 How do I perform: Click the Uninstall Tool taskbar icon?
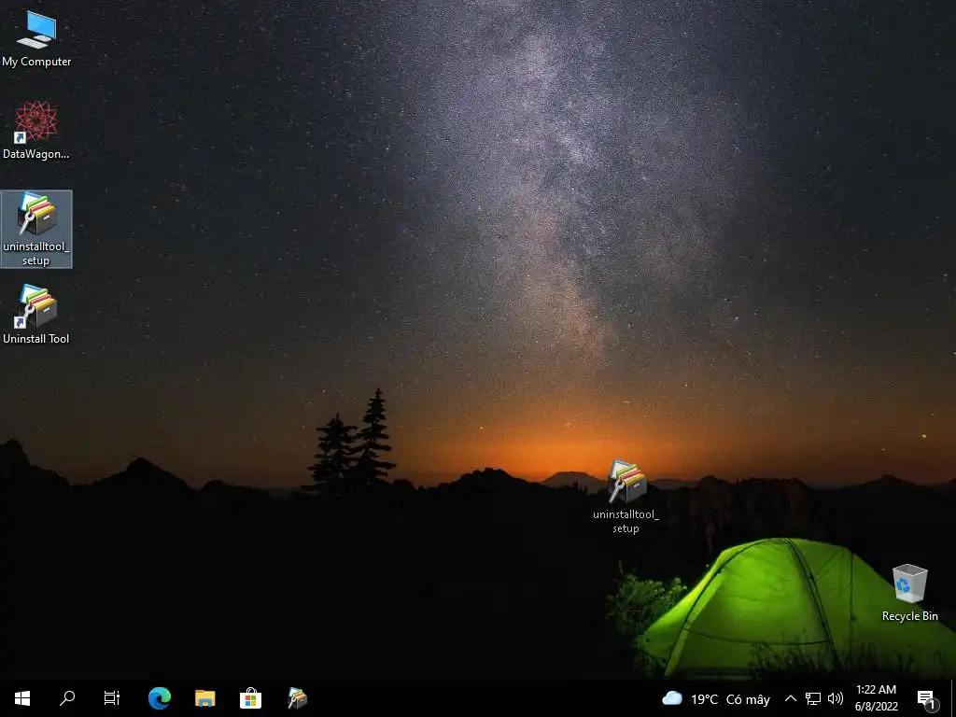tap(297, 698)
